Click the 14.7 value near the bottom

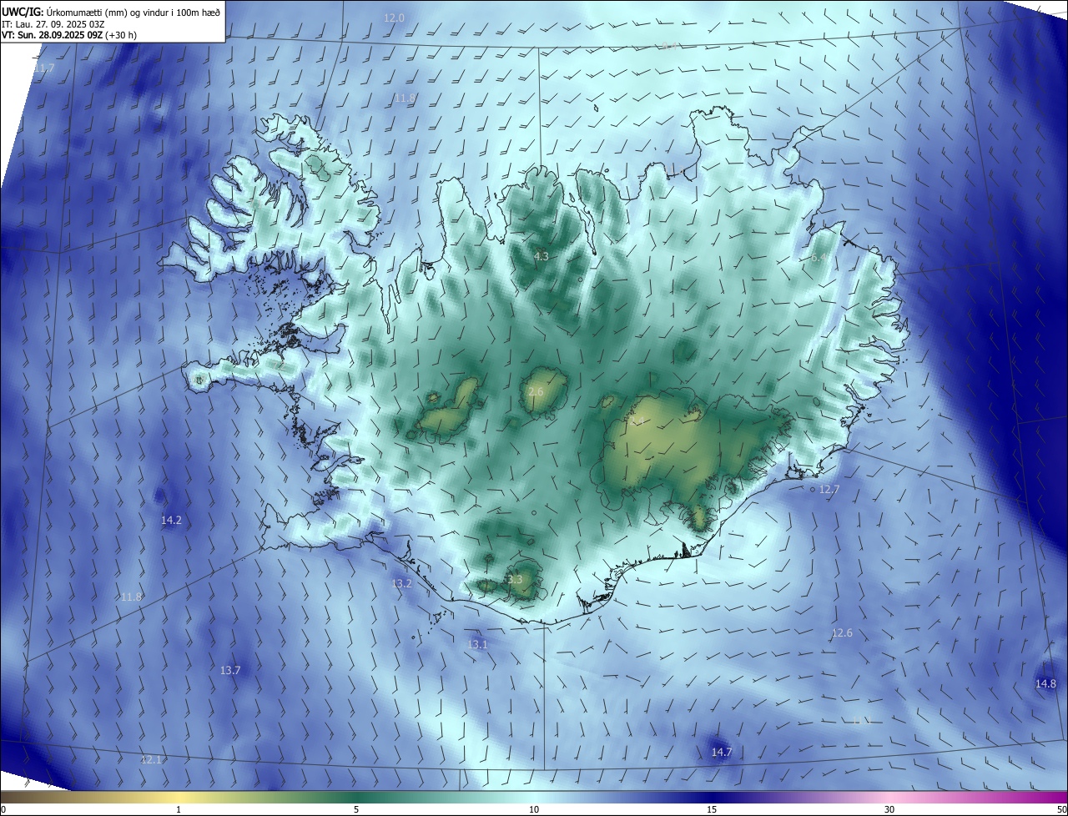click(721, 752)
